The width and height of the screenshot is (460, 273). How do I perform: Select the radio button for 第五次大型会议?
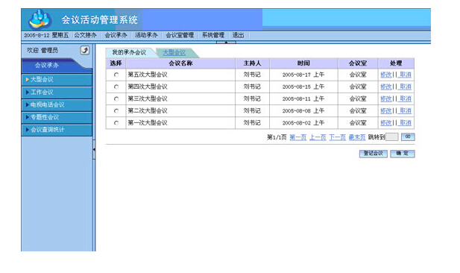116,75
